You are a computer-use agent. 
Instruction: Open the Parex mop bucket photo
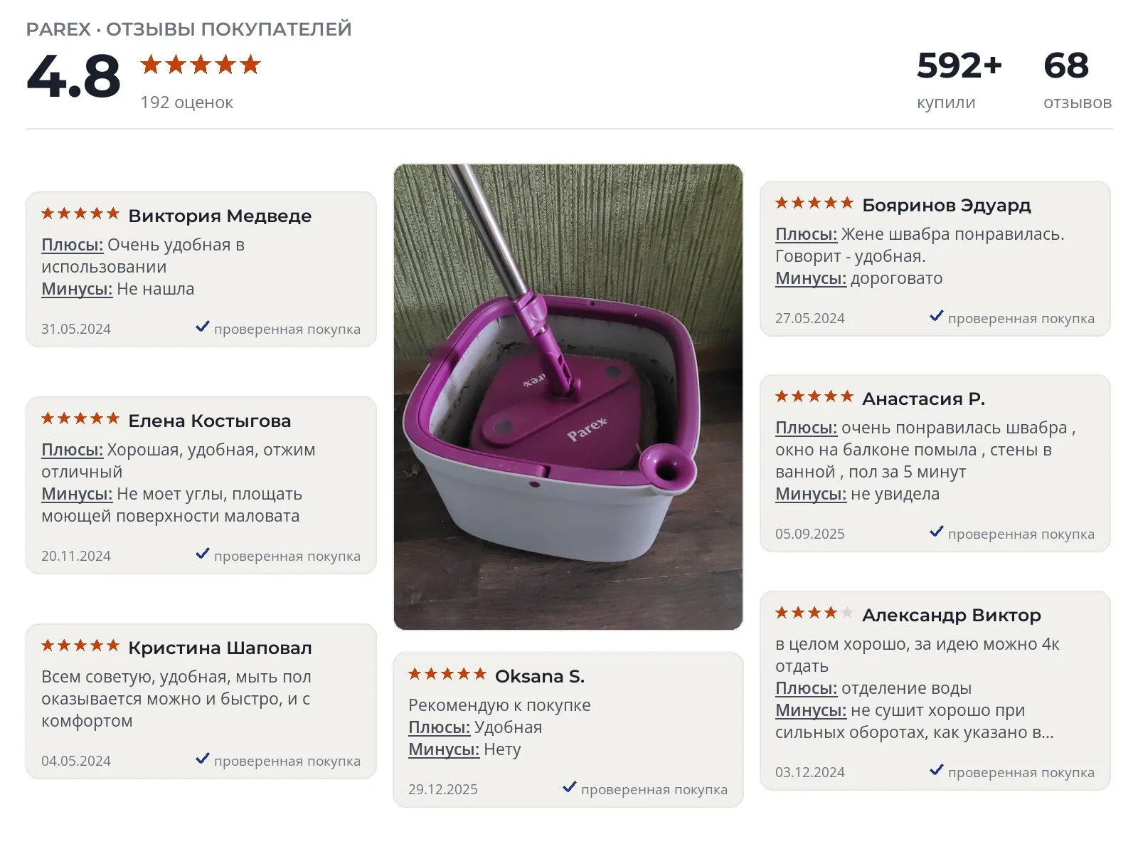tap(568, 397)
